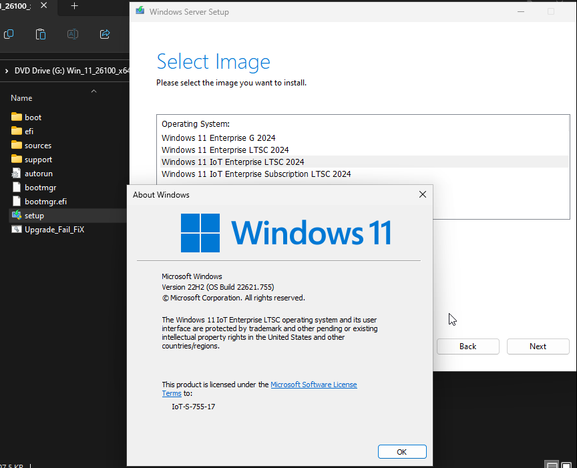Open a new Explorer tab with plus
Screen dimensions: 577x468
pyautogui.click(x=74, y=6)
